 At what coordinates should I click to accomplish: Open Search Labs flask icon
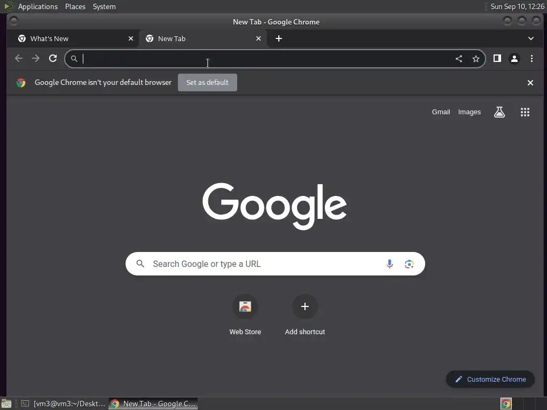pyautogui.click(x=499, y=112)
